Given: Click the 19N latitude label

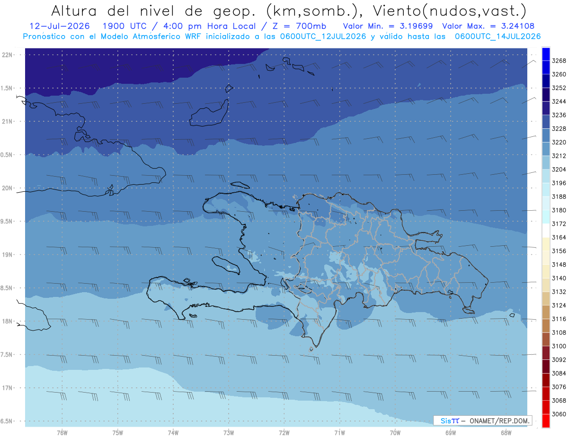Looking at the screenshot, I should tap(8, 254).
